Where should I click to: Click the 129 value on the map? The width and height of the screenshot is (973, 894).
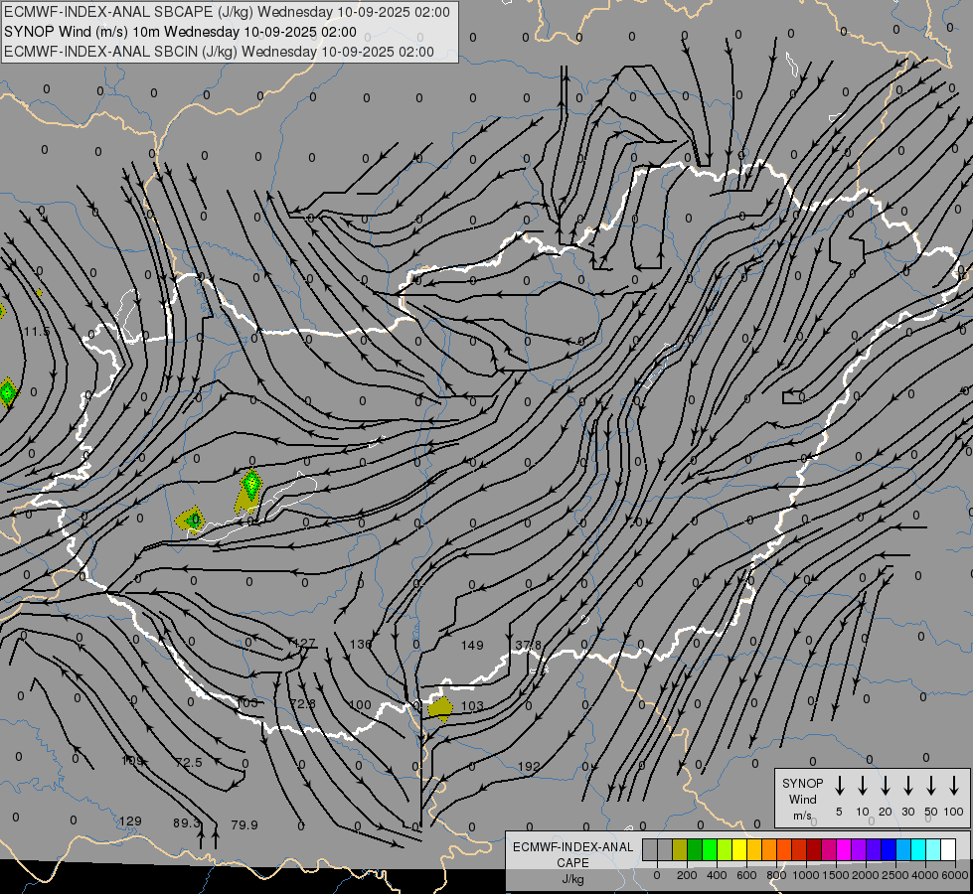[x=130, y=820]
